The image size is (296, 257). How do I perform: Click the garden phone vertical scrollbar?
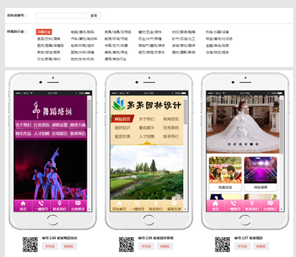tap(185, 112)
